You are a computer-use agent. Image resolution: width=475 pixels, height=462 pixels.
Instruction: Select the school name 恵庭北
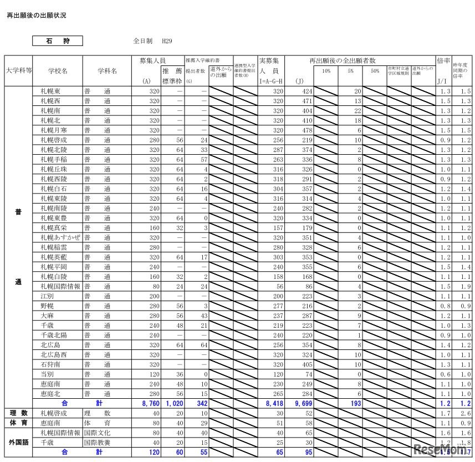pos(50,394)
